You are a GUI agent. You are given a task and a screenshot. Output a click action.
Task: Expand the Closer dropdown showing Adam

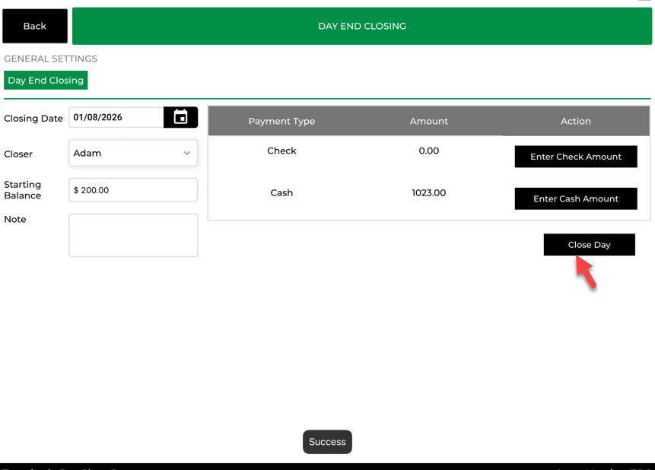click(x=133, y=153)
